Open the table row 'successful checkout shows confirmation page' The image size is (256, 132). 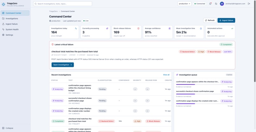pos(110,101)
